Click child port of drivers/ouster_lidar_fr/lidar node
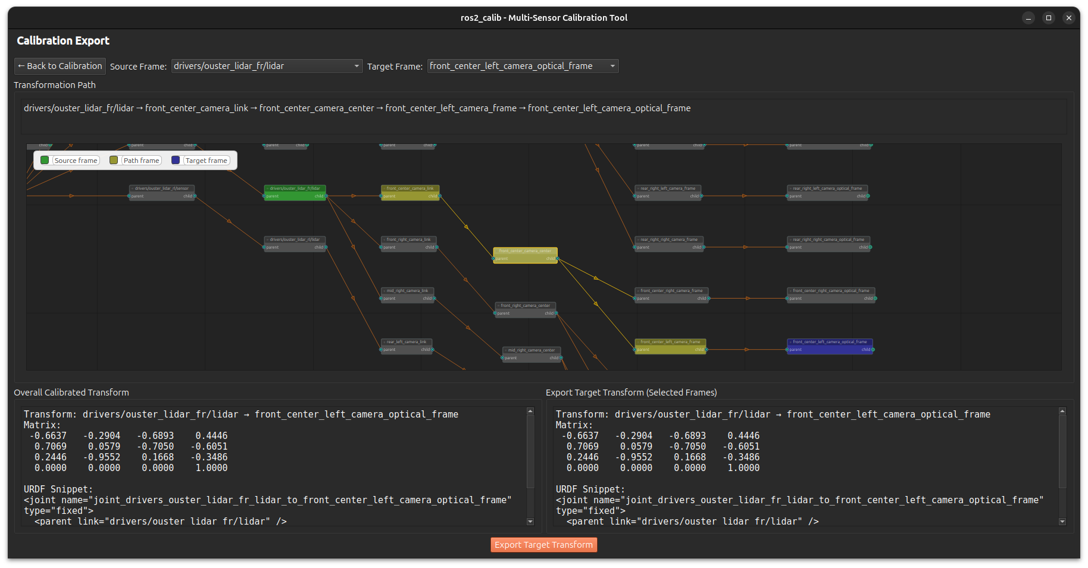This screenshot has height=568, width=1088. [x=326, y=196]
